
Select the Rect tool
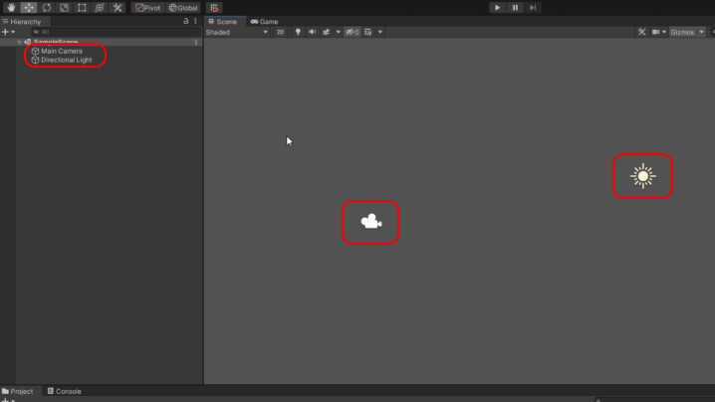82,8
